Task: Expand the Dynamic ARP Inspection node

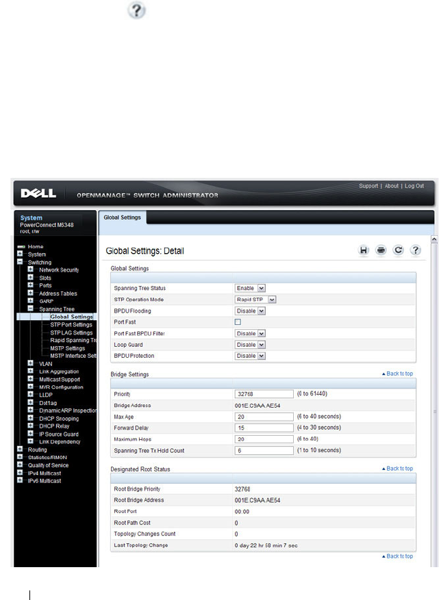Action: click(x=31, y=410)
